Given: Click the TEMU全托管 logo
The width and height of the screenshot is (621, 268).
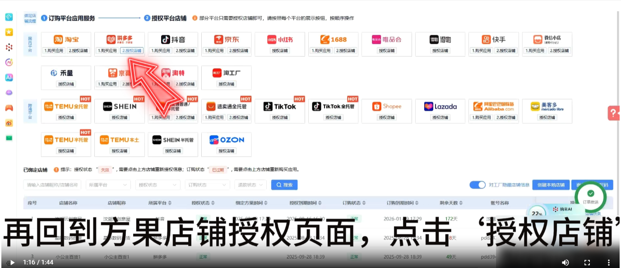Looking at the screenshot, I should point(66,107).
